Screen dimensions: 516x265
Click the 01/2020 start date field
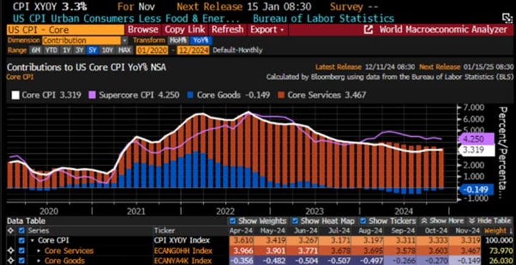[152, 50]
